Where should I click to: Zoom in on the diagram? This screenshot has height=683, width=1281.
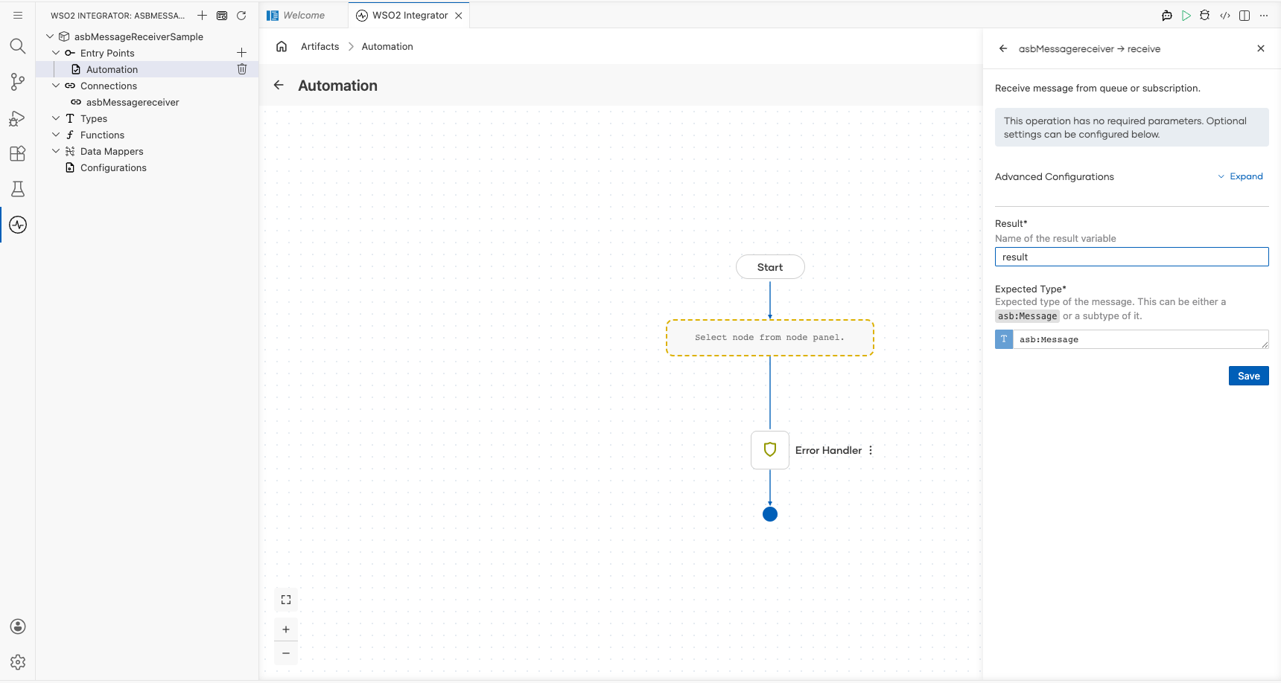[x=286, y=629]
